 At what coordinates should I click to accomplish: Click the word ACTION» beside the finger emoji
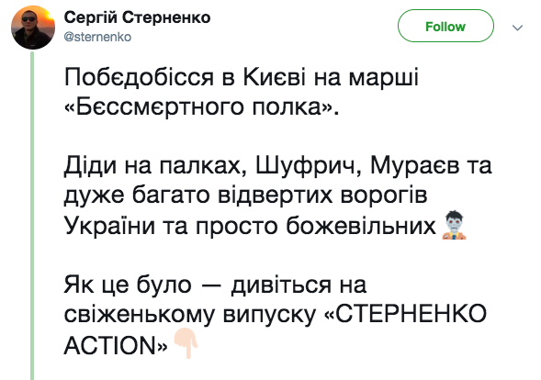(116, 345)
